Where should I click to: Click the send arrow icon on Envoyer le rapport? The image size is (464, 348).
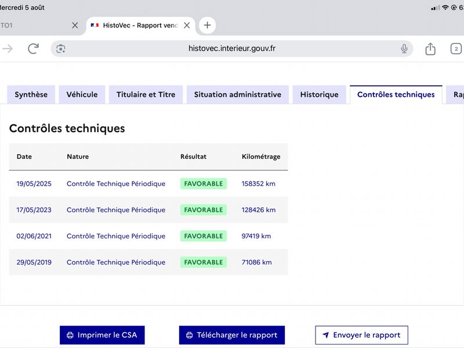325,335
